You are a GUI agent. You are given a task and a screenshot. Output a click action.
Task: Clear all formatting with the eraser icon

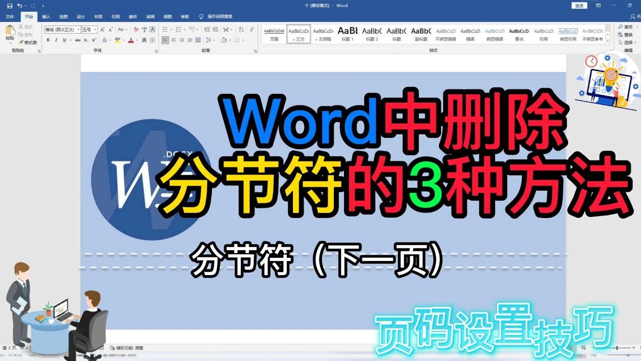(x=136, y=30)
